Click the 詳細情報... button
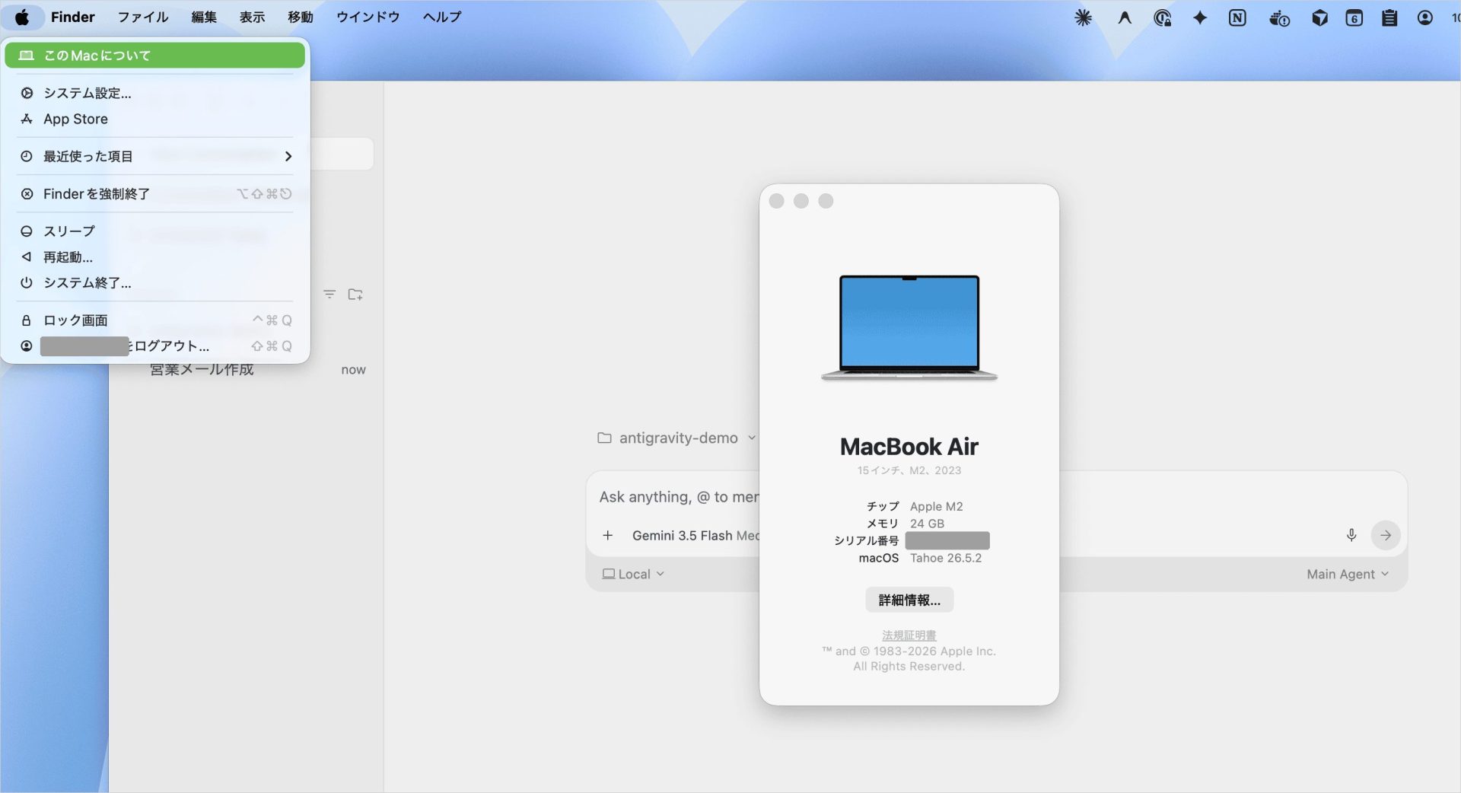 tap(909, 600)
